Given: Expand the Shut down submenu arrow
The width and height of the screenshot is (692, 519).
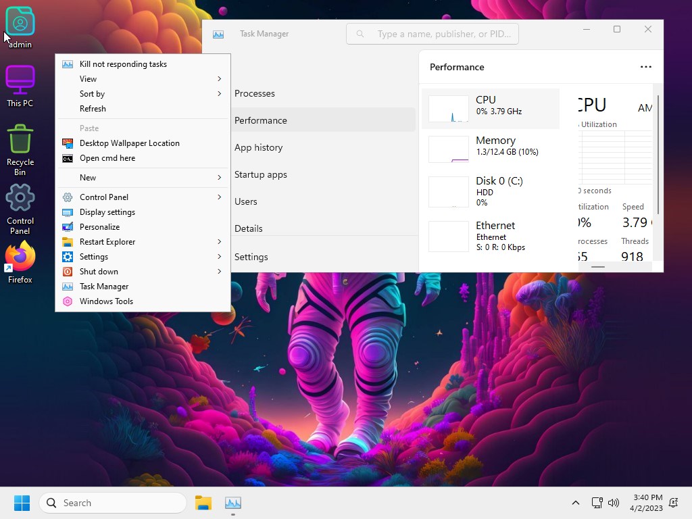Looking at the screenshot, I should coord(220,272).
